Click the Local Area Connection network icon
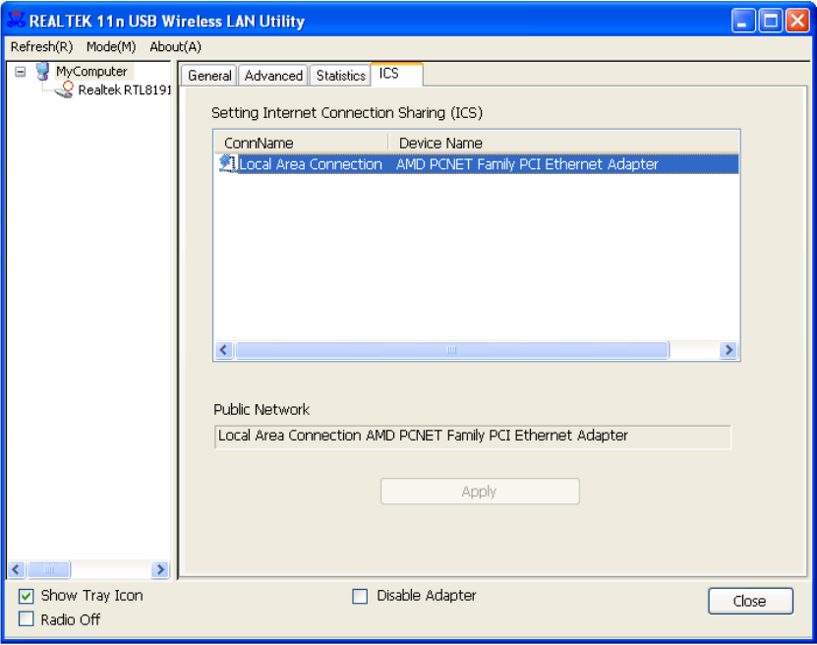Viewport: 817px width, 645px height. [x=227, y=163]
